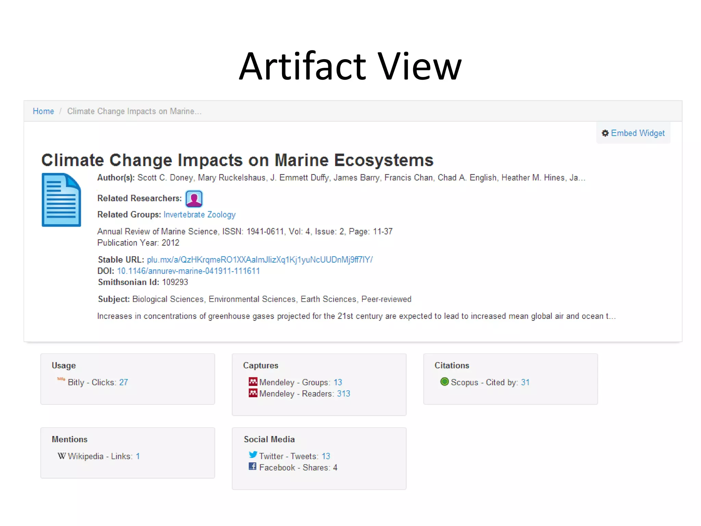
Task: Open the plu.mx Stable URL link
Action: (x=260, y=260)
